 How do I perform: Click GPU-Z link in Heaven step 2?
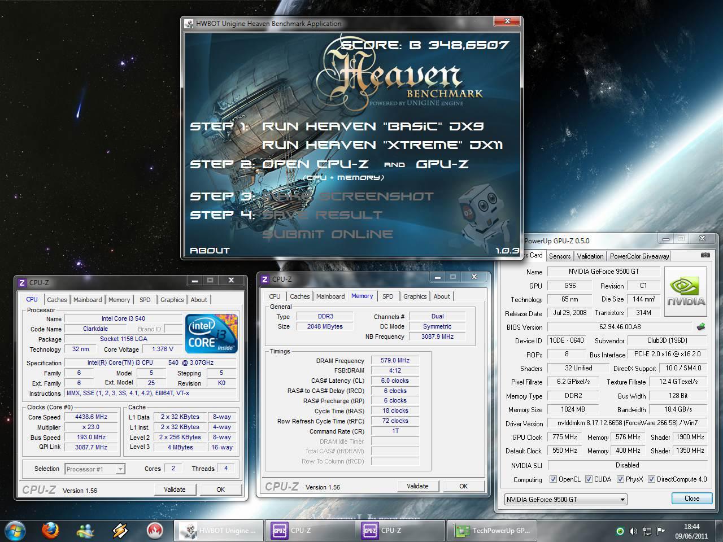point(442,164)
